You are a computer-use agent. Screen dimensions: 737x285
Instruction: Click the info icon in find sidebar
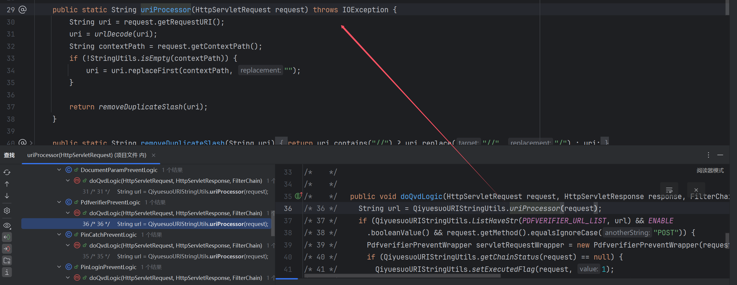tap(7, 272)
